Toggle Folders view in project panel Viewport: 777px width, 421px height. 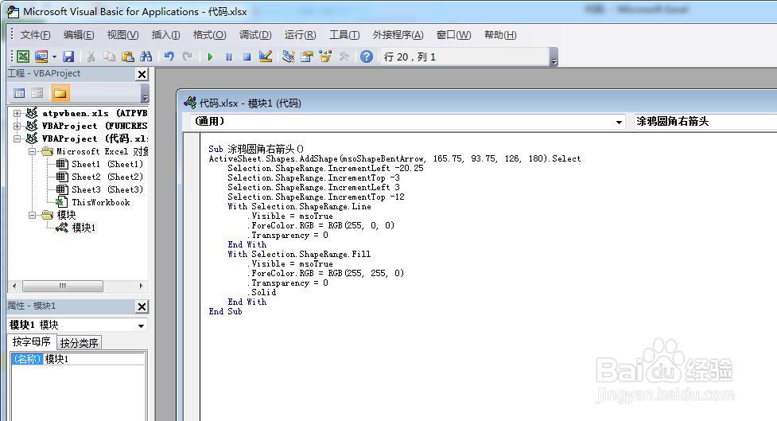click(60, 93)
